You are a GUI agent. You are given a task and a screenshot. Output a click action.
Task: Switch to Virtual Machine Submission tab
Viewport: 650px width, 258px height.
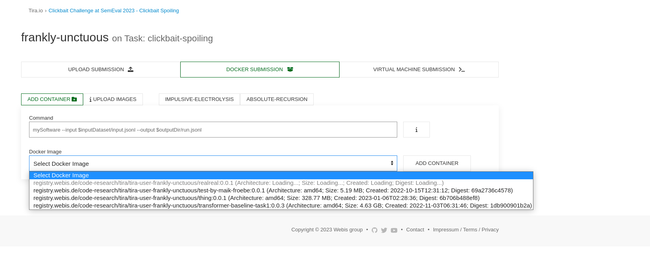pos(419,70)
